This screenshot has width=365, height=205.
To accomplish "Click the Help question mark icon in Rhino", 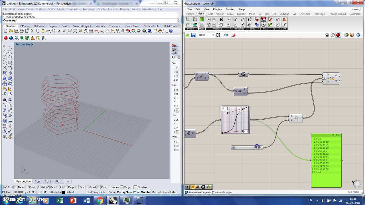I will click(171, 31).
